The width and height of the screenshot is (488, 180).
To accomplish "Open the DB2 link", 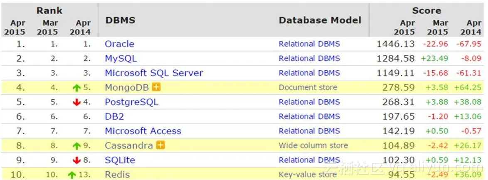I will 115,116.
